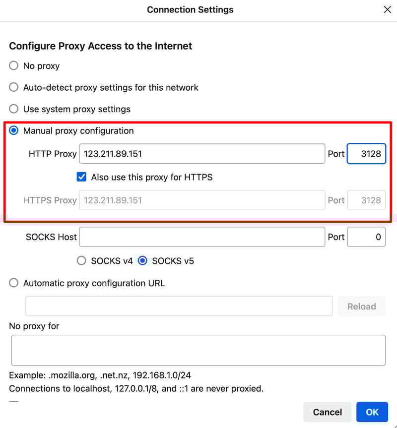The height and width of the screenshot is (428, 397).
Task: Click the HTTPS Proxy port field
Action: pyautogui.click(x=366, y=200)
